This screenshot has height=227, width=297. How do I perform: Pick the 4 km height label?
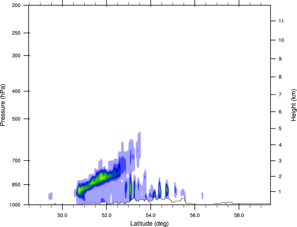click(280, 145)
